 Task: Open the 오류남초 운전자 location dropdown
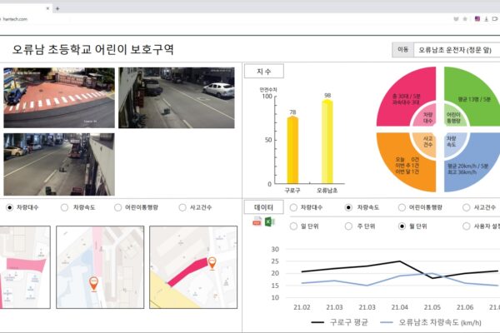[x=455, y=50]
